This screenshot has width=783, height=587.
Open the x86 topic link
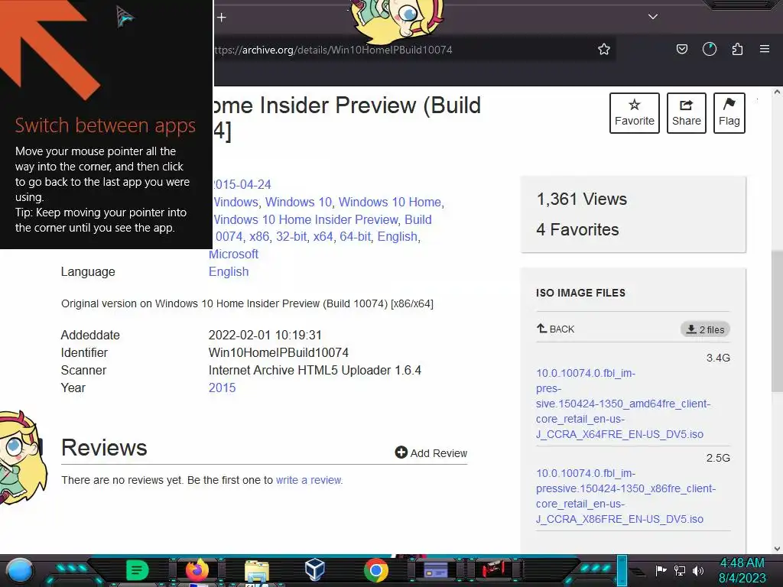pyautogui.click(x=259, y=237)
